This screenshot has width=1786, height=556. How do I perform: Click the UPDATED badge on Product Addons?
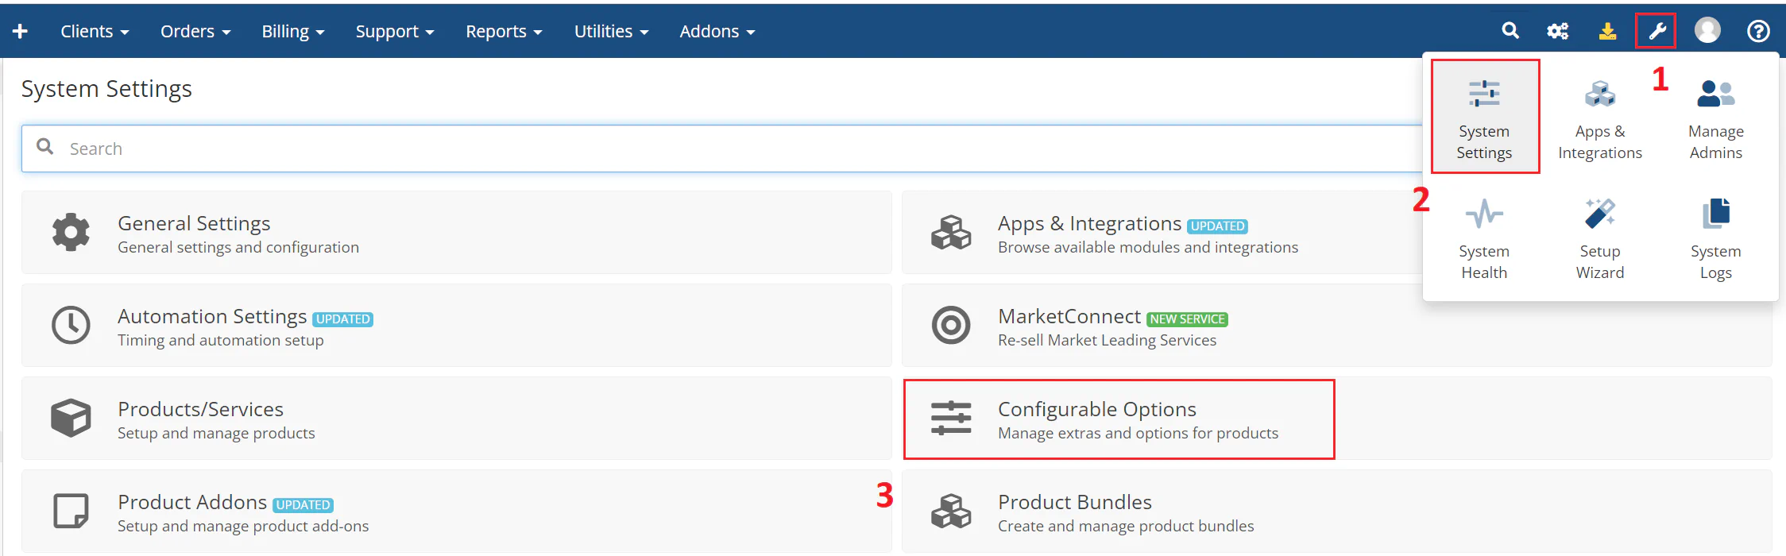pos(303,505)
